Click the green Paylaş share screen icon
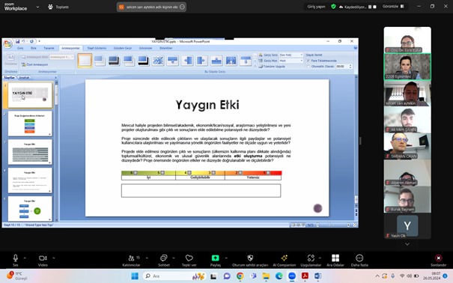Screen dimensions: 453x283 click(215, 258)
